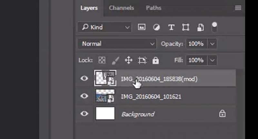
Task: Lock artboard nesting icon
Action: [142, 60]
